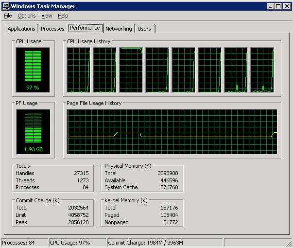This screenshot has width=293, height=248.
Task: Minimize the Windows Task Manager window
Action: [270, 6]
